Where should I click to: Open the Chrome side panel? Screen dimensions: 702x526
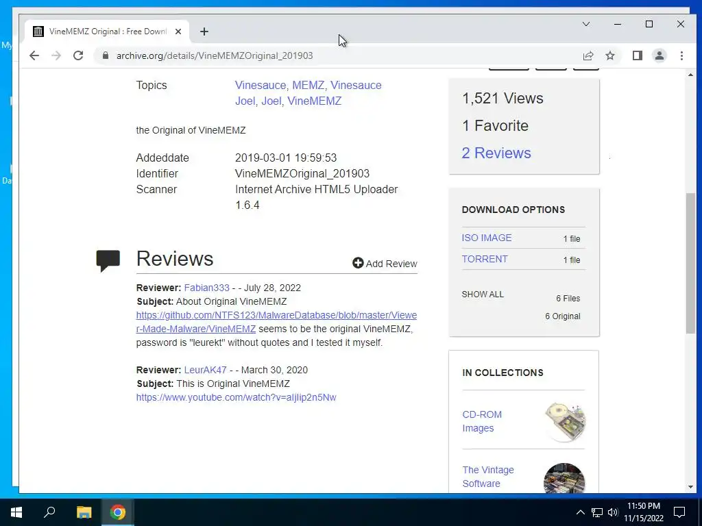[637, 55]
